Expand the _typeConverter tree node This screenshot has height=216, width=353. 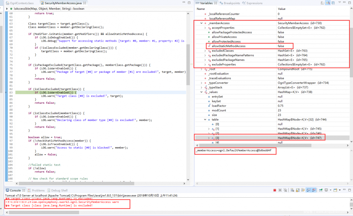click(202, 83)
